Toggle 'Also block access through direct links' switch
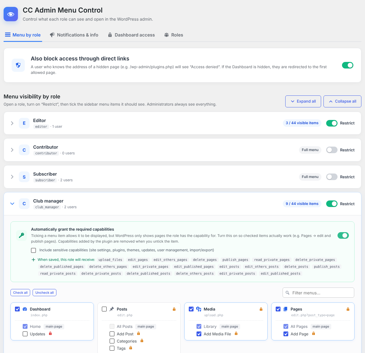The width and height of the screenshot is (365, 353). (x=348, y=65)
